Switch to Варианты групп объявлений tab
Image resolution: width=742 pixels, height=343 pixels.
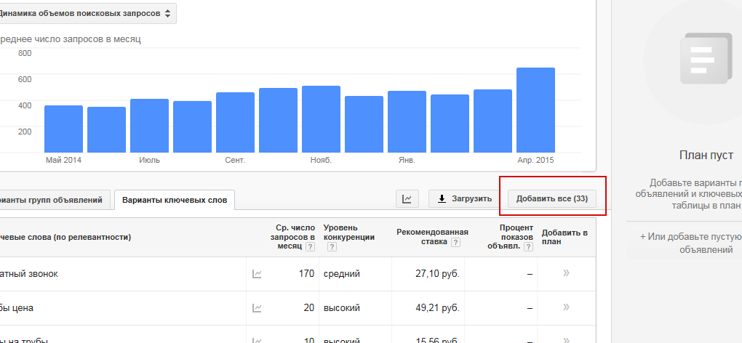click(55, 199)
